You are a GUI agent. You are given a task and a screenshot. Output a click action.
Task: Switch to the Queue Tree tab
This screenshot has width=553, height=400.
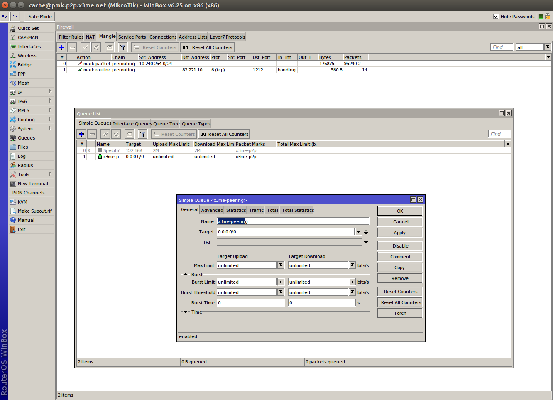pyautogui.click(x=166, y=124)
